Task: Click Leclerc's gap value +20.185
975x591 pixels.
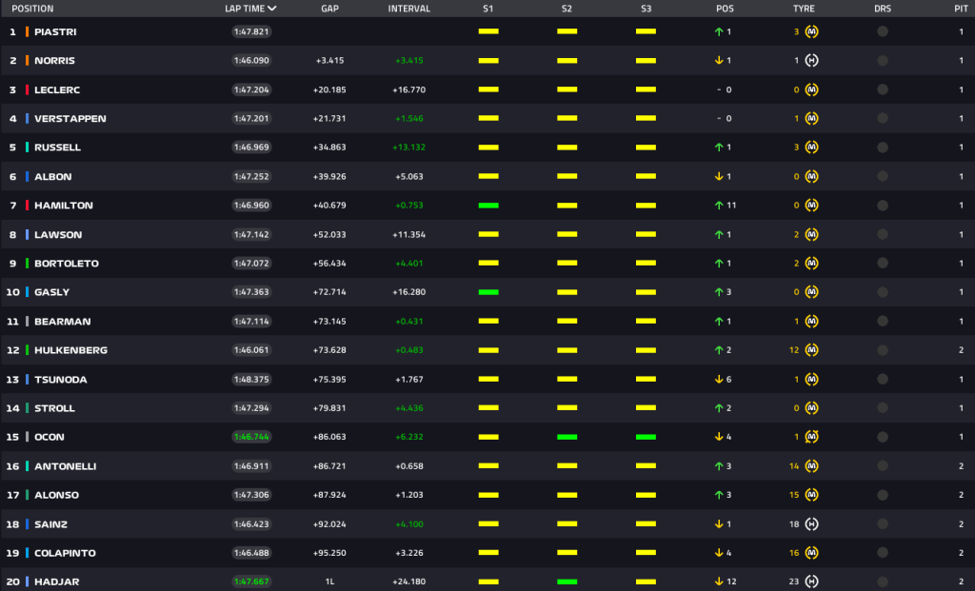Action: coord(329,89)
